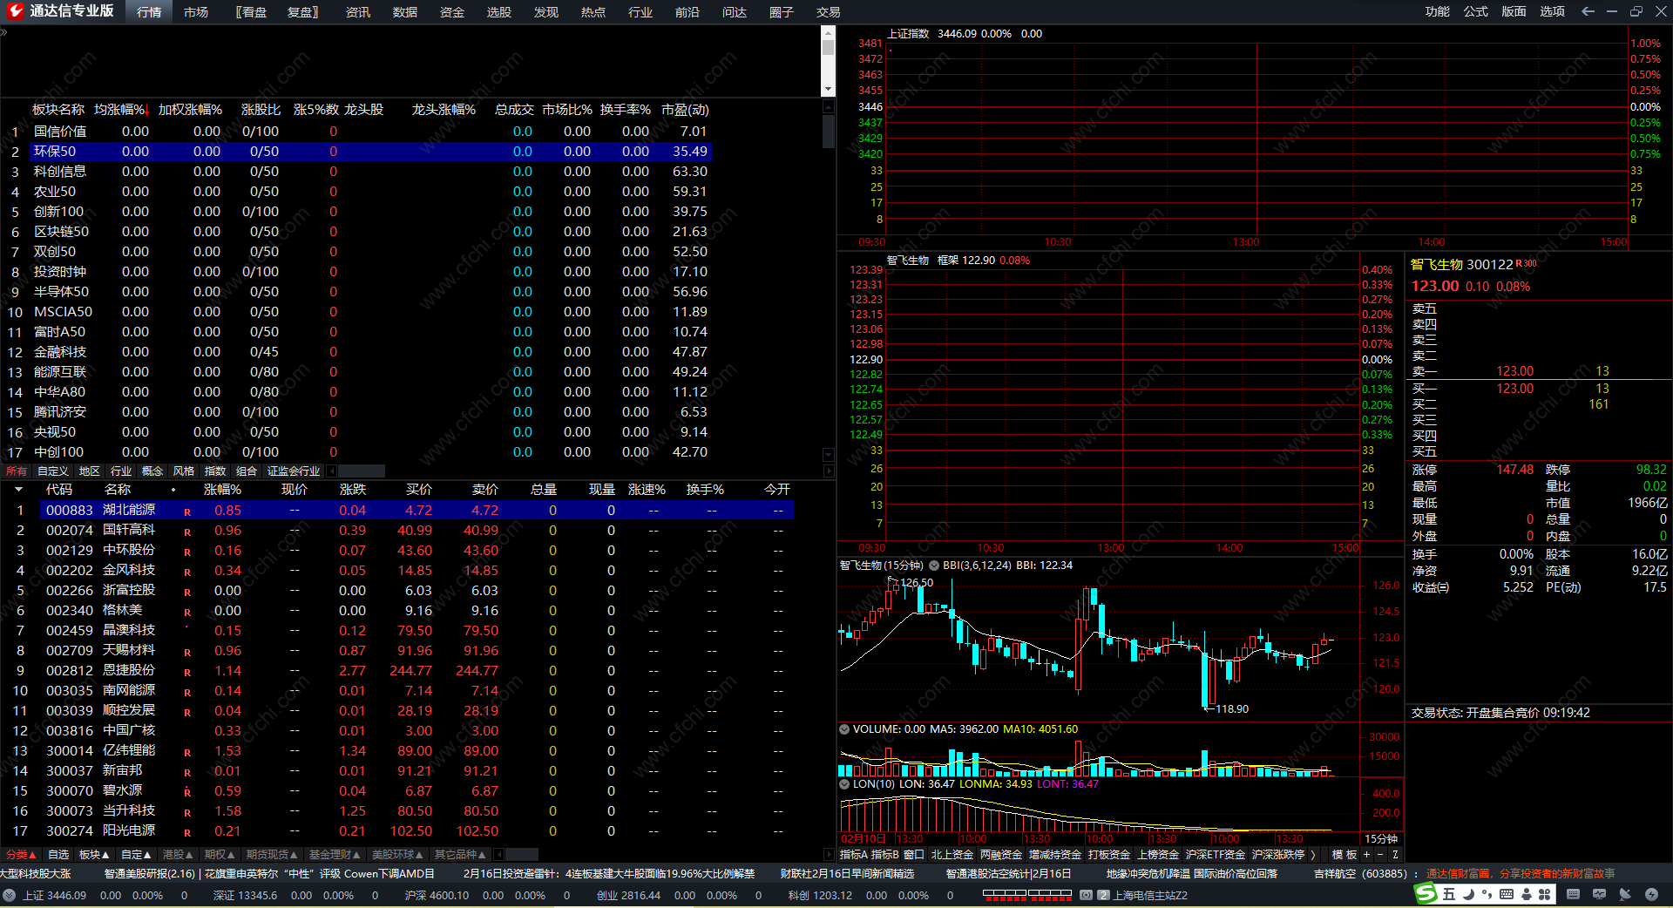This screenshot has width=1673, height=908.
Task: Open the 行情 top menu tab
Action: point(149,12)
